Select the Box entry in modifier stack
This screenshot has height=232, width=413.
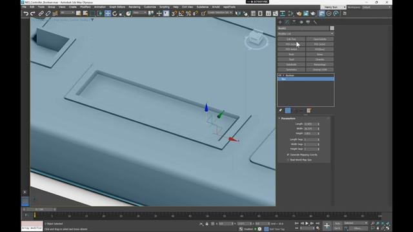point(305,79)
